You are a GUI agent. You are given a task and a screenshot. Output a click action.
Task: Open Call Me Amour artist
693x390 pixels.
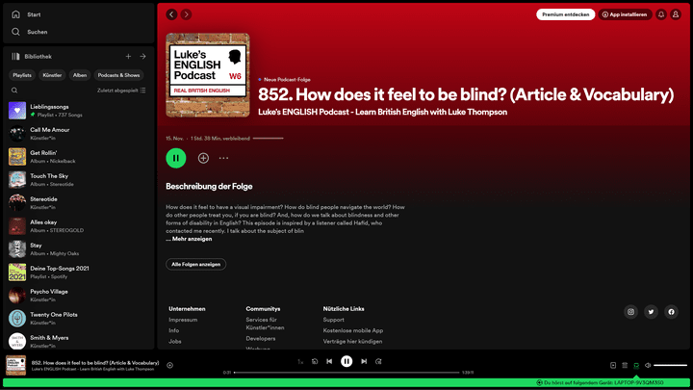point(79,134)
